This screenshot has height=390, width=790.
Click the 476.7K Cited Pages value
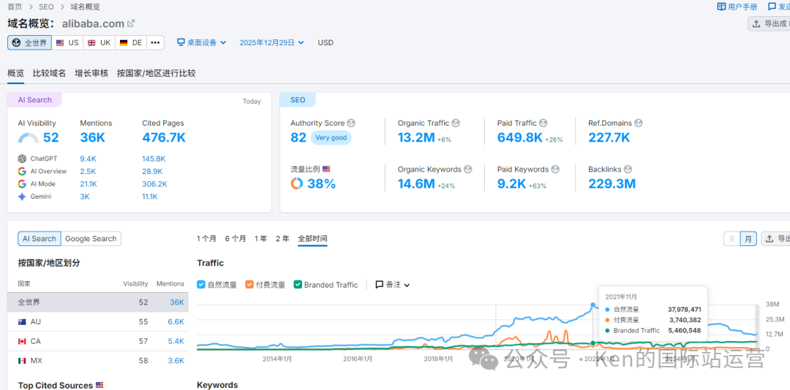tap(164, 137)
